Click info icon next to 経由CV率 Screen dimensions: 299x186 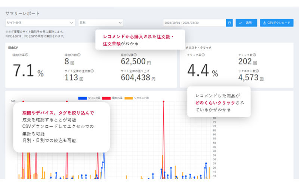click(27, 55)
